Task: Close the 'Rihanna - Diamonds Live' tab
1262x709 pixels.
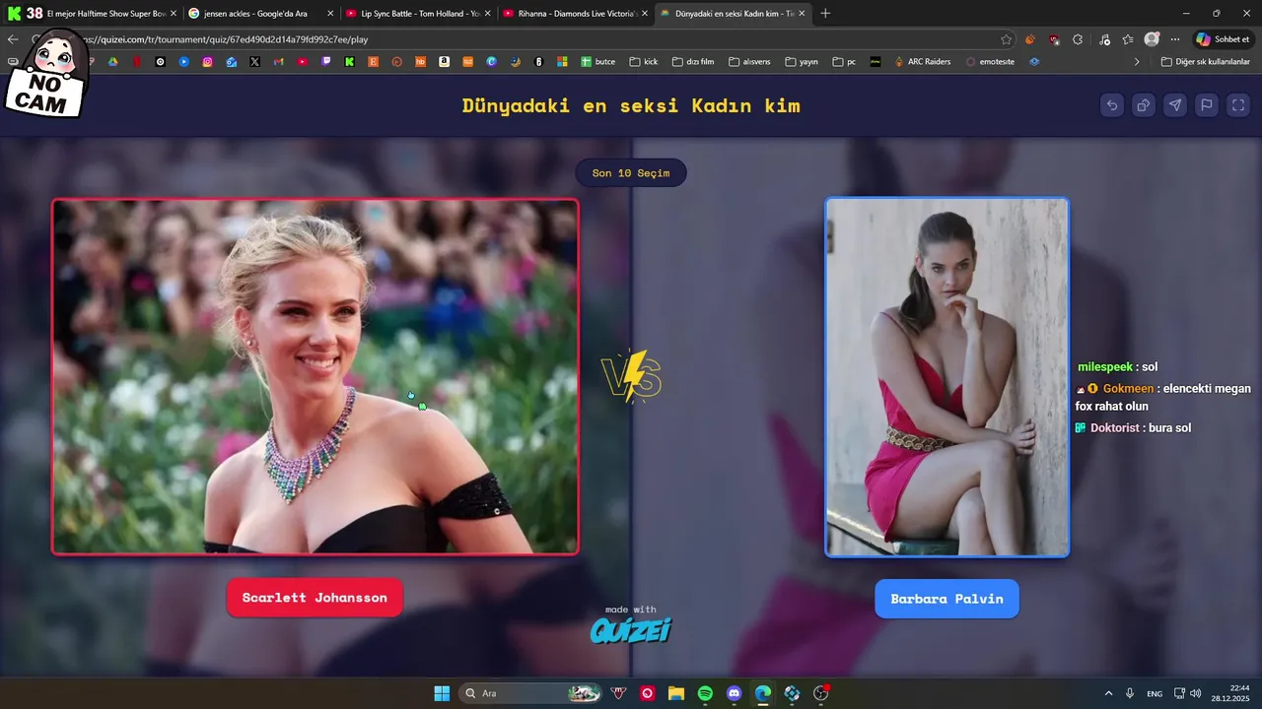Action: click(x=645, y=14)
